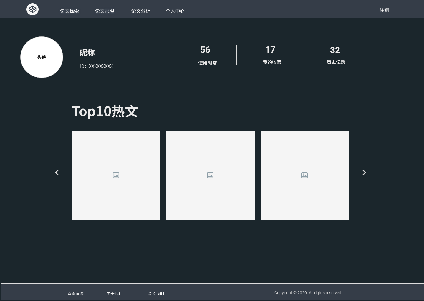Click the 昵称 nickname text

coord(87,53)
